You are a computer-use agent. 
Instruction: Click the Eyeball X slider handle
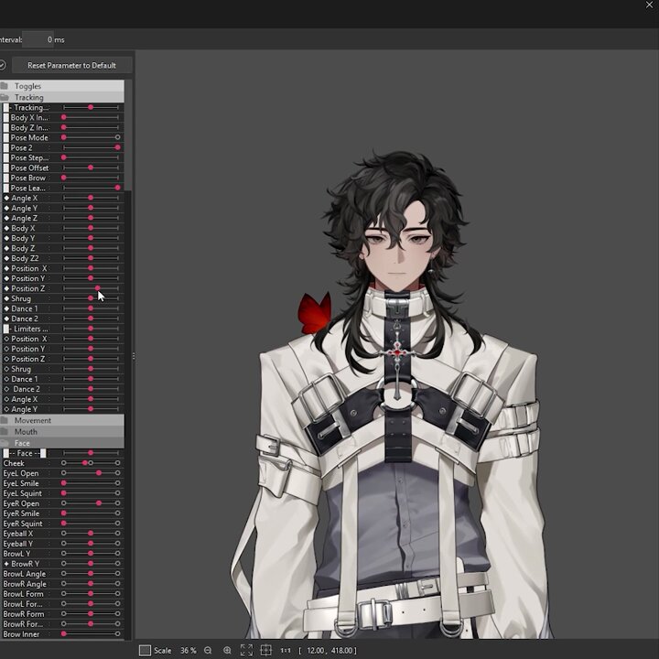(x=91, y=534)
